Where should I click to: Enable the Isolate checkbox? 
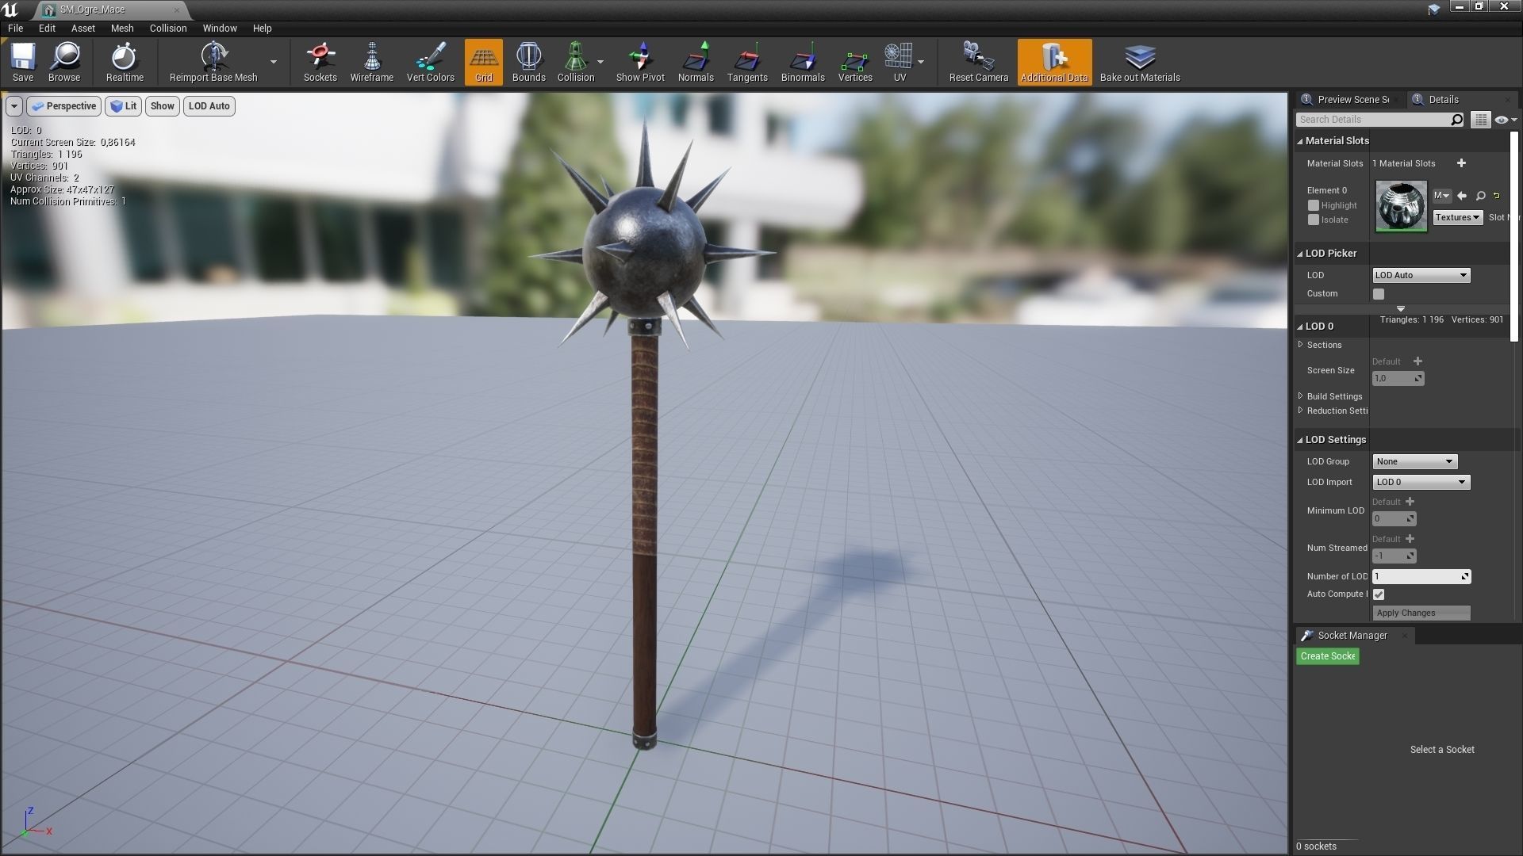coord(1314,220)
